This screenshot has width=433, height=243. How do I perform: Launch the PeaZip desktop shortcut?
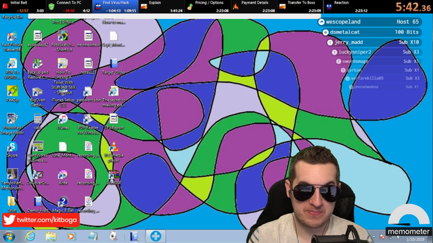12,94
